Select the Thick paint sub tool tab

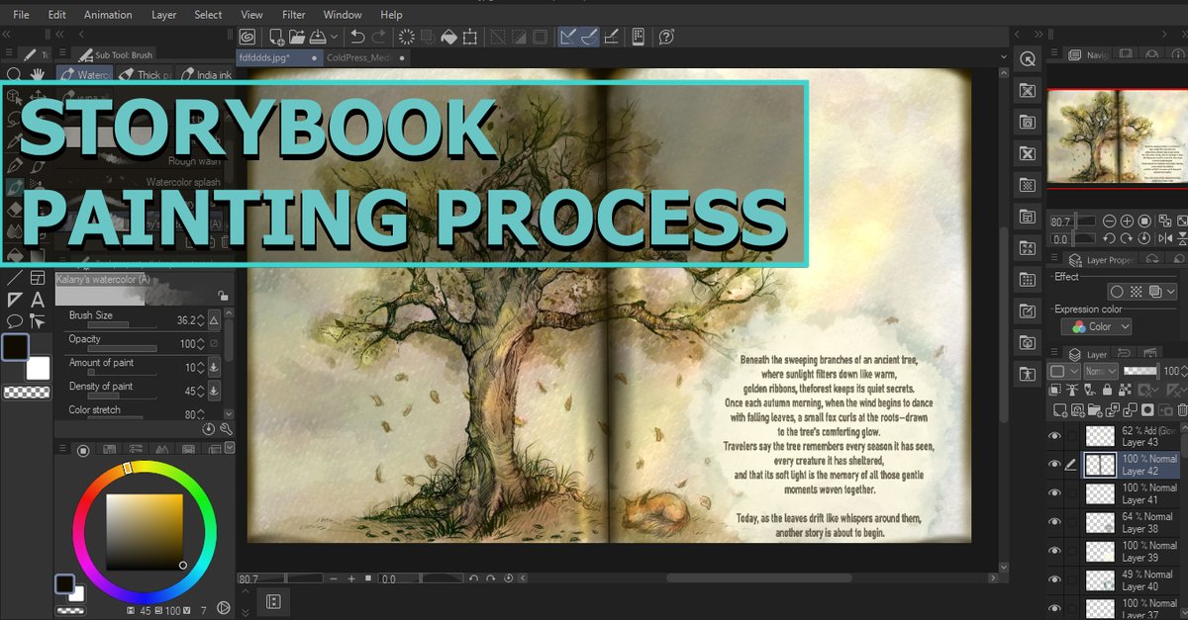click(145, 74)
